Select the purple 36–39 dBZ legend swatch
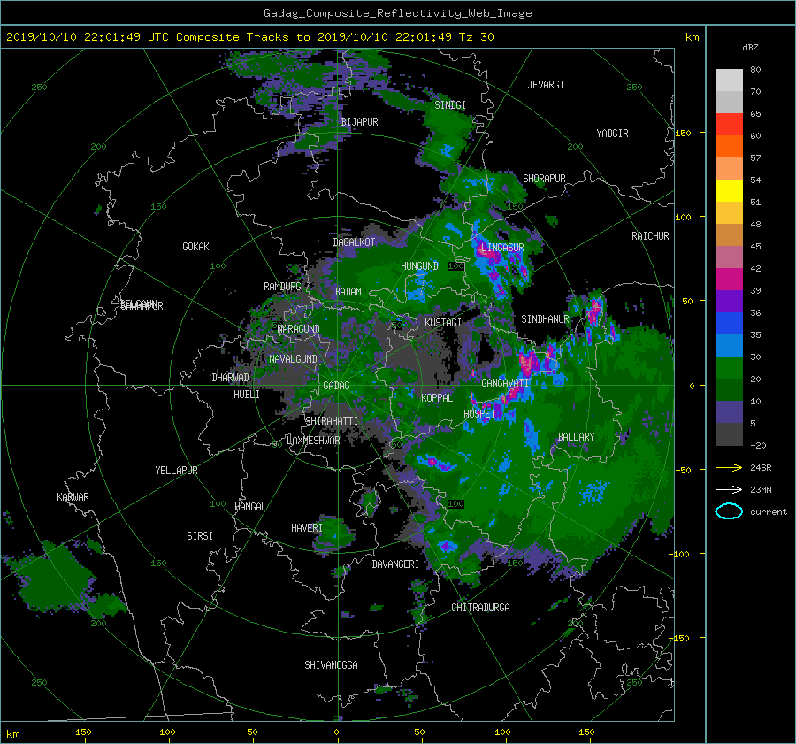Image resolution: width=796 pixels, height=744 pixels. 729,301
